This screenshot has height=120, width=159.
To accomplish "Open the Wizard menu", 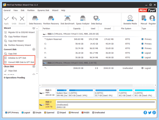I will 55,10.
